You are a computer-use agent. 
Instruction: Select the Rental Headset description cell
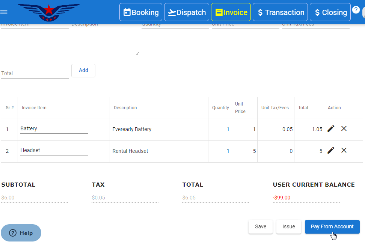(159, 151)
